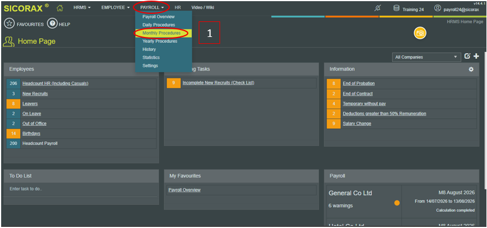Click General Co Ltd orange status dot
Viewport: 487px width, 228px height.
(397, 203)
